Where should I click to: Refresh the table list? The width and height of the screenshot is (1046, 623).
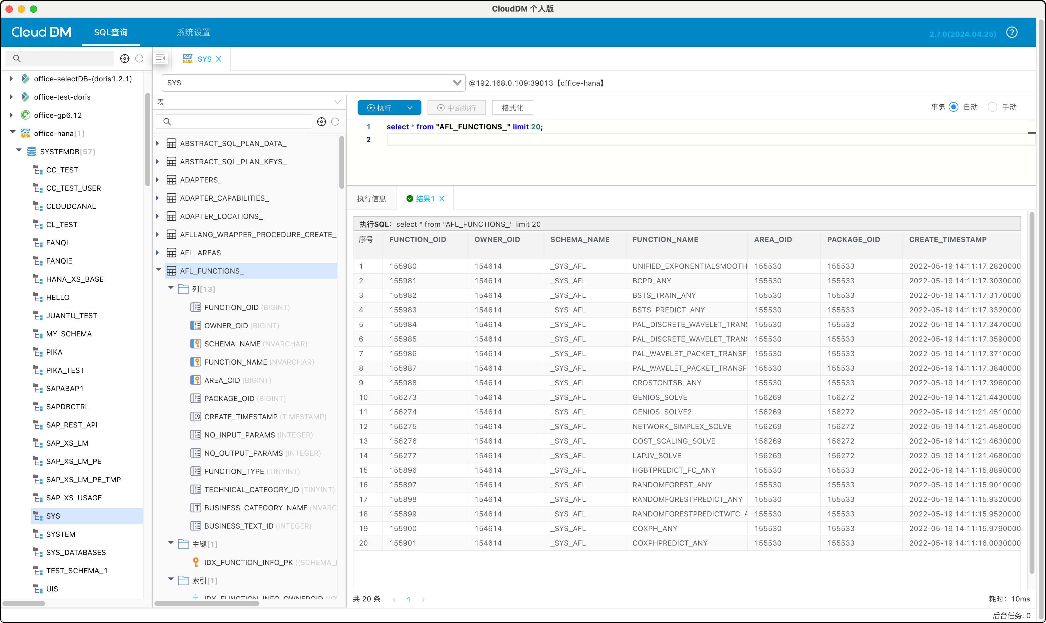click(x=335, y=122)
